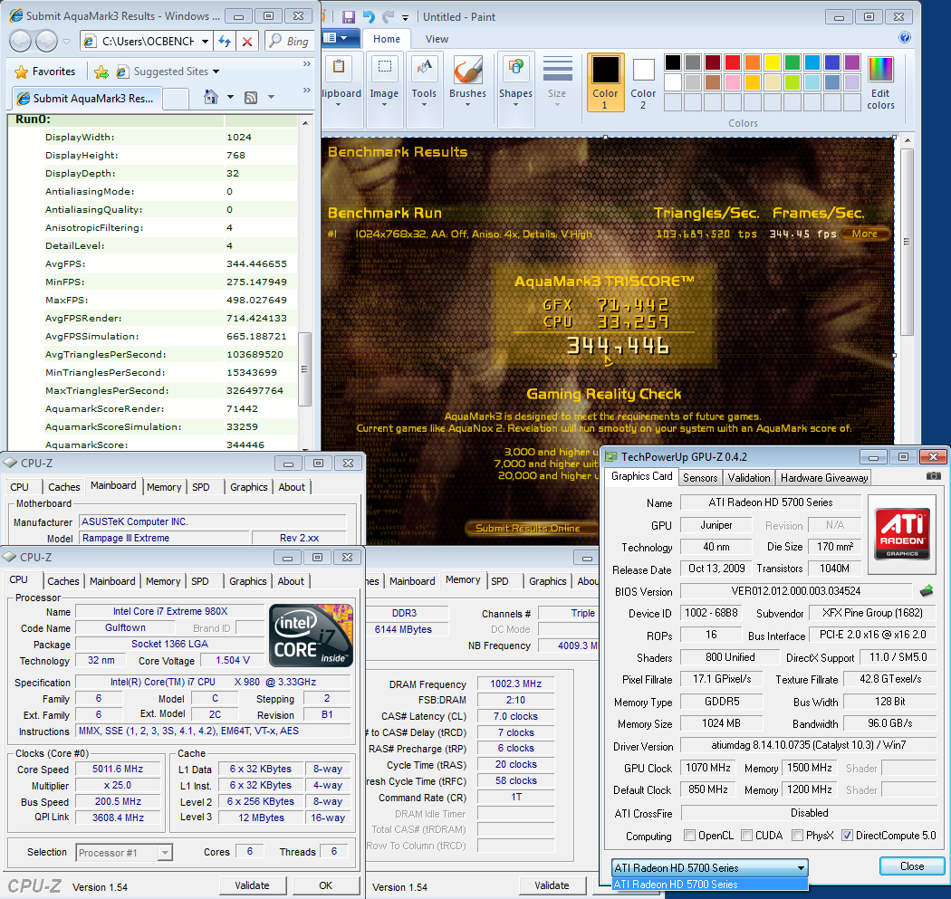Select Color 2 white swatch button
Screen dimensions: 951x899
pos(643,82)
